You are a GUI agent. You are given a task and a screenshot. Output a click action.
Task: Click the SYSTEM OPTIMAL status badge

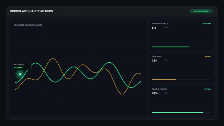pos(201,11)
